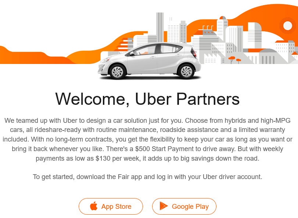Click the tallest gray skyscraper in banner
Image resolution: width=298 pixels, height=218 pixels.
tap(160, 27)
